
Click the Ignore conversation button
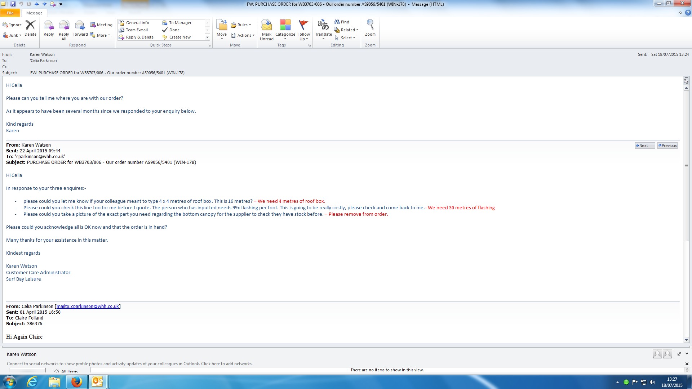12,25
